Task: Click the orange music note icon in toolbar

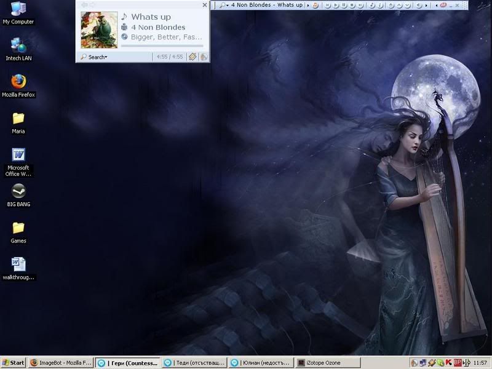Action: (x=315, y=6)
